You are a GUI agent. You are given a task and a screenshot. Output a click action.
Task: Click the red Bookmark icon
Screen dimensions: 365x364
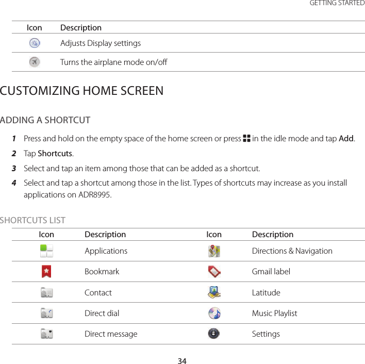tap(46, 272)
